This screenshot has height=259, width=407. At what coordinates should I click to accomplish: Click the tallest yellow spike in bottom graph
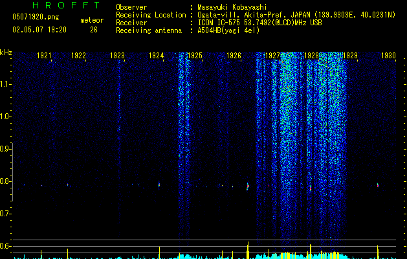pos(248,250)
